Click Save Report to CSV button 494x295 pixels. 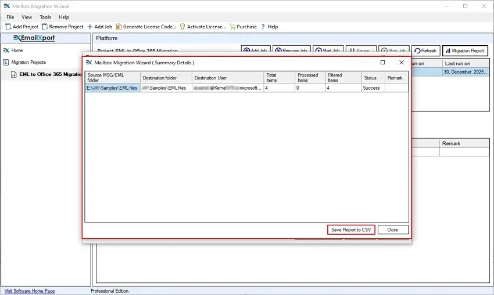pyautogui.click(x=351, y=230)
